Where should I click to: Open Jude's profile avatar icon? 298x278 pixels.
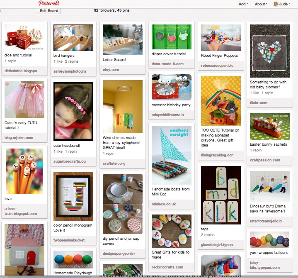275,4
